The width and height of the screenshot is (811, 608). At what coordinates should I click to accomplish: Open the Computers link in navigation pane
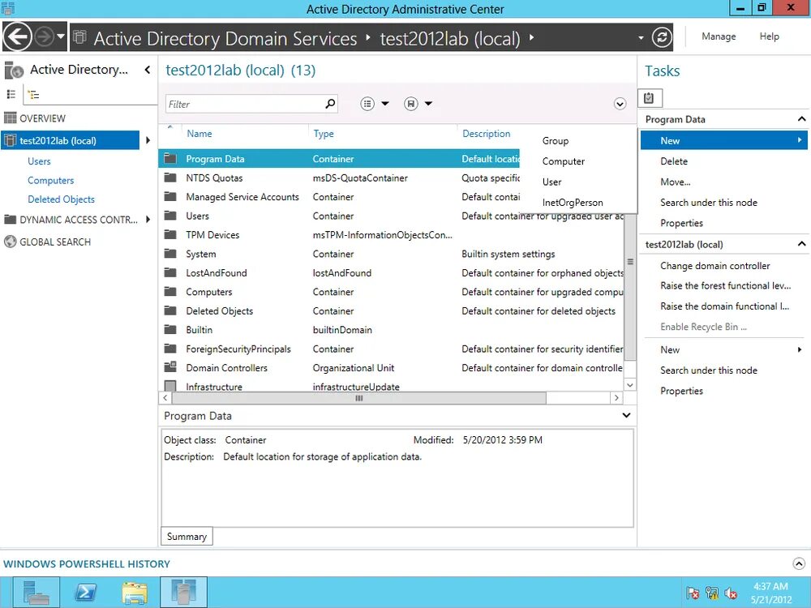point(50,181)
